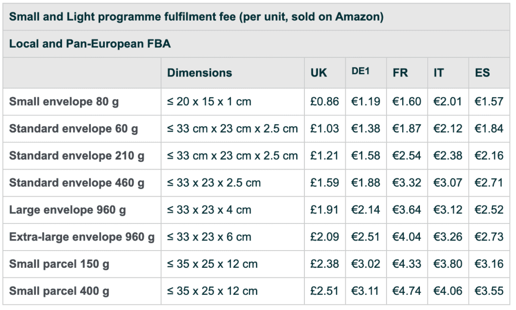Click the €3.55 ES fee cell
516x310 pixels.
click(489, 291)
